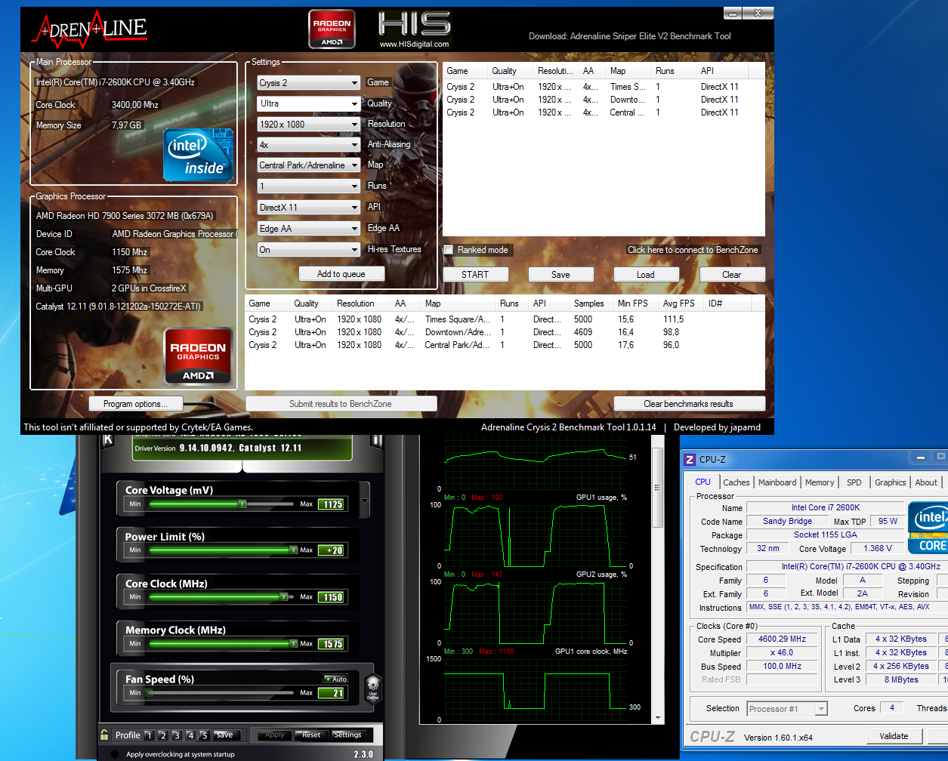Open the Hi-res Textures dropdown showing On
The image size is (948, 761).
308,250
